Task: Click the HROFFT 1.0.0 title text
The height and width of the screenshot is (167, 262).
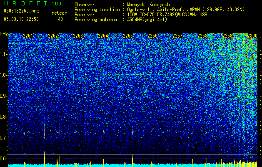Action: [32, 3]
